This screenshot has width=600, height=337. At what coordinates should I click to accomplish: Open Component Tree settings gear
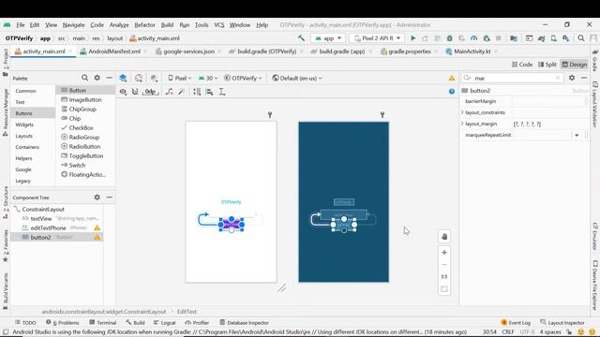(97, 198)
